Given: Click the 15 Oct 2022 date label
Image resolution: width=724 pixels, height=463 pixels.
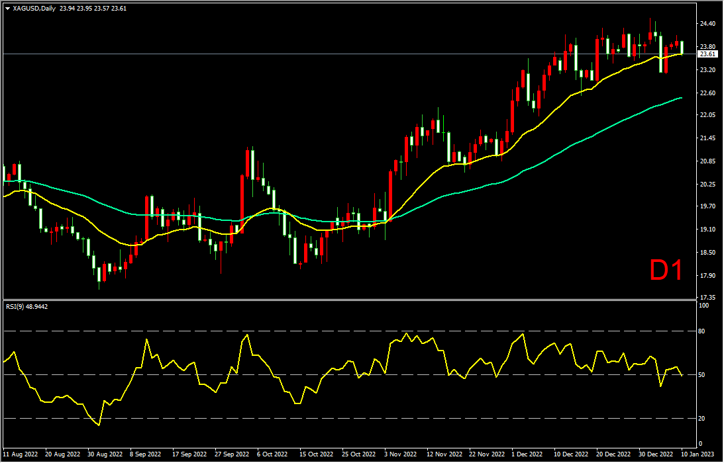Looking at the screenshot, I should tap(316, 454).
